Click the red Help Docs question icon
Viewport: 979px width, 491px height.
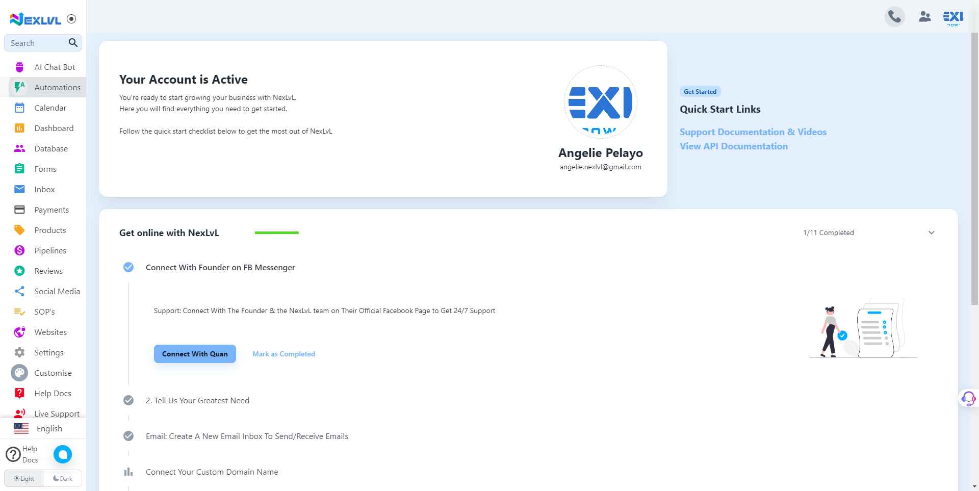[19, 393]
